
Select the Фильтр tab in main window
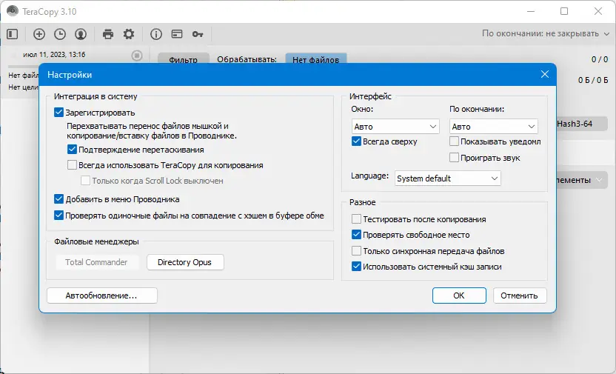[183, 59]
